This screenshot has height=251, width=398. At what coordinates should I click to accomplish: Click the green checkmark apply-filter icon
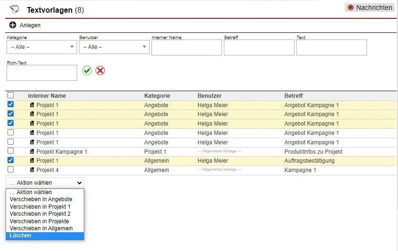tap(87, 71)
